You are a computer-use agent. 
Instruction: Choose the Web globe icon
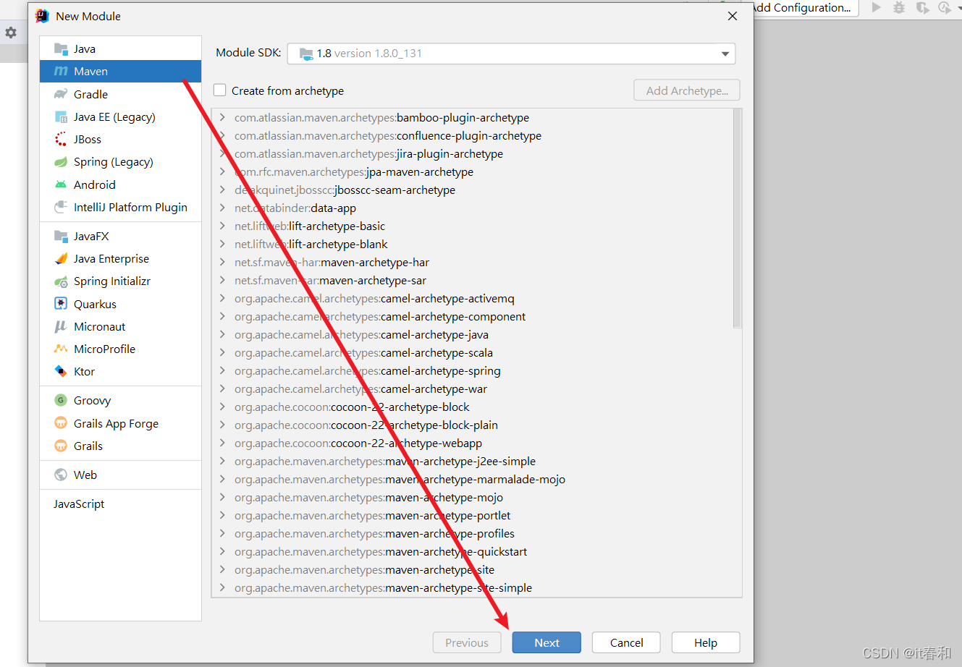(61, 475)
